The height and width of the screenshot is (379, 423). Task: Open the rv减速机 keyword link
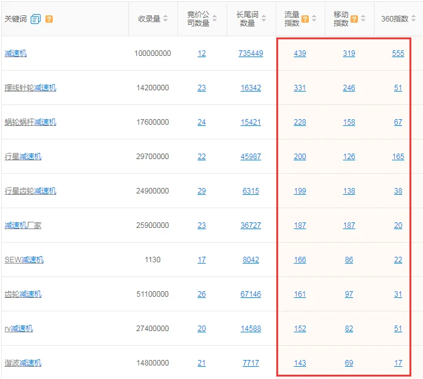(18, 329)
